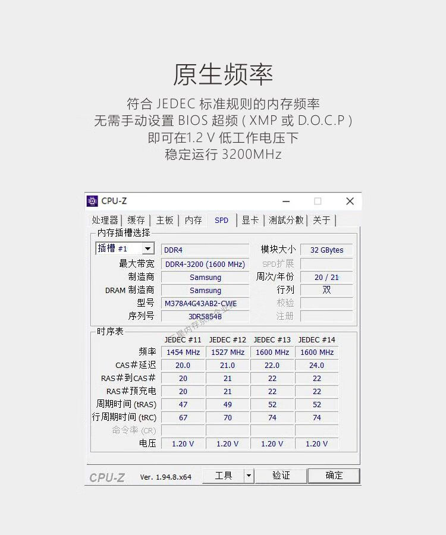Image resolution: width=446 pixels, height=535 pixels.
Task: Switch to the 測試分數 tab
Action: [x=286, y=220]
